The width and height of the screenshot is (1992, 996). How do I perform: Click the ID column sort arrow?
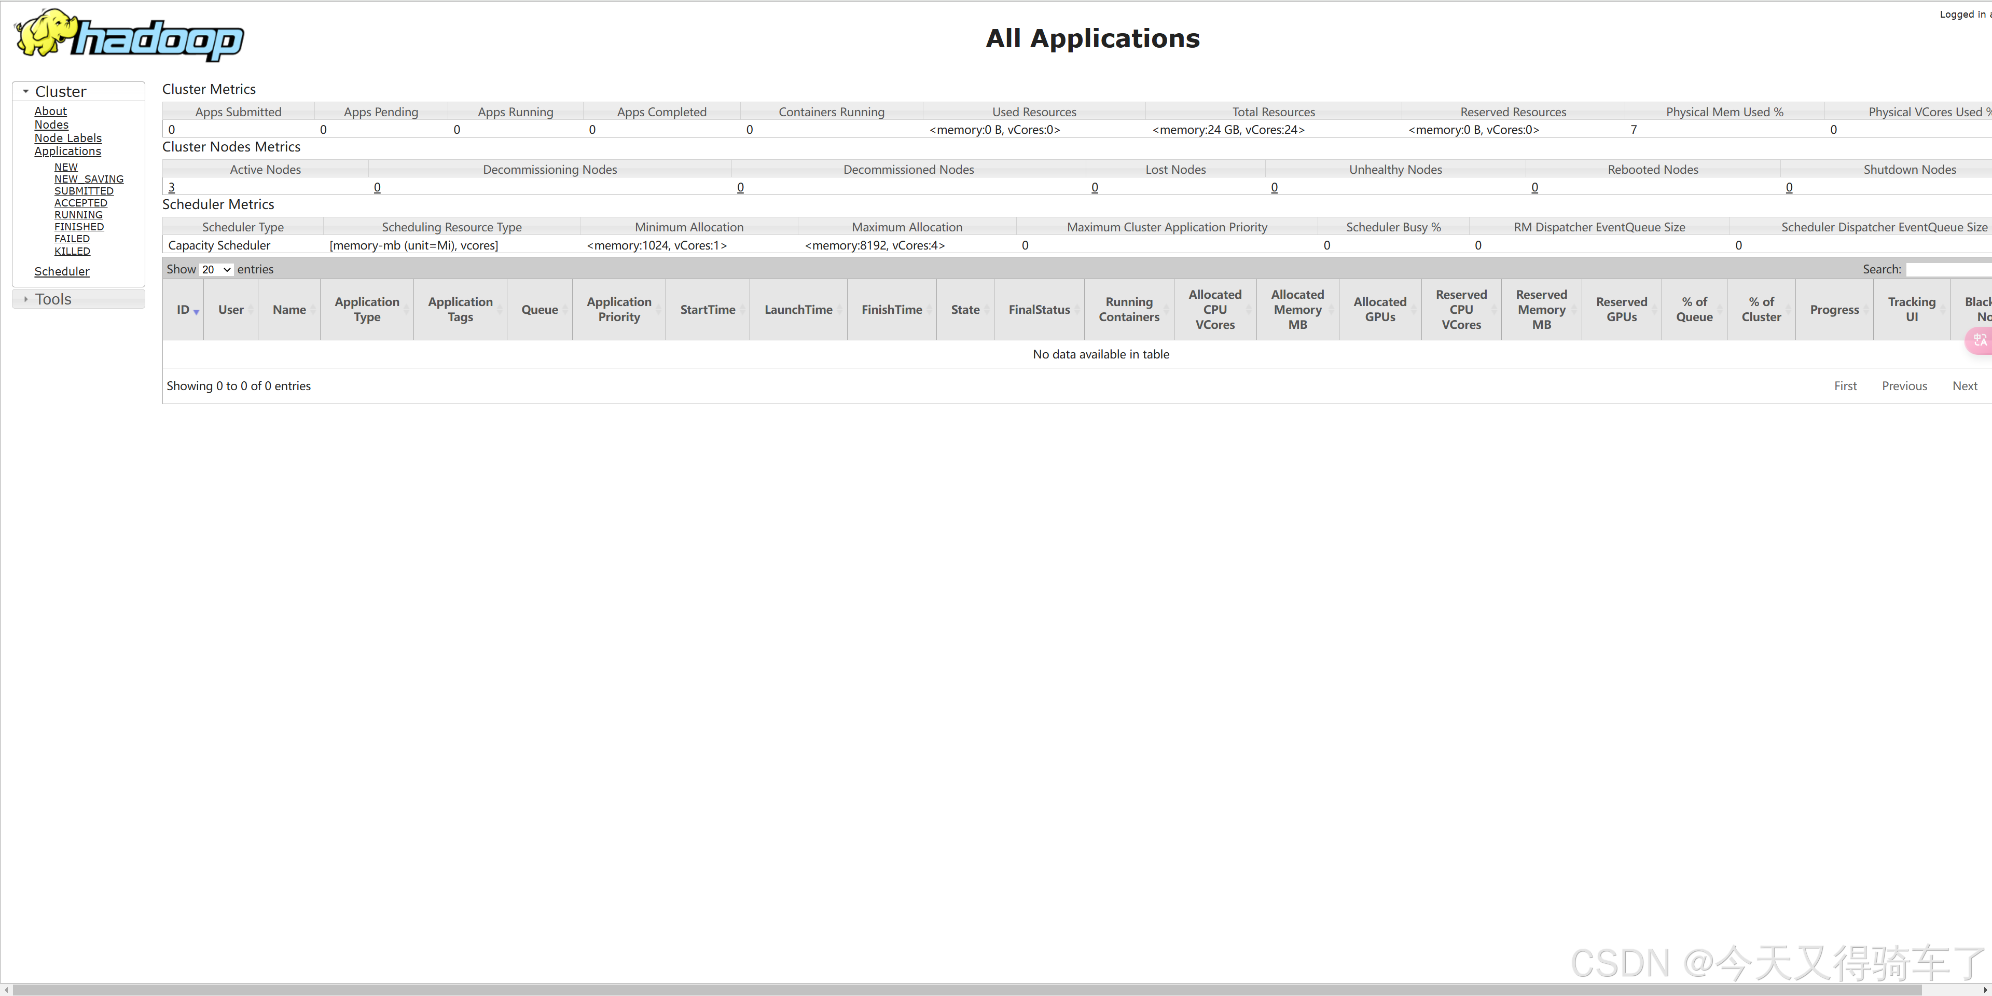tap(197, 312)
